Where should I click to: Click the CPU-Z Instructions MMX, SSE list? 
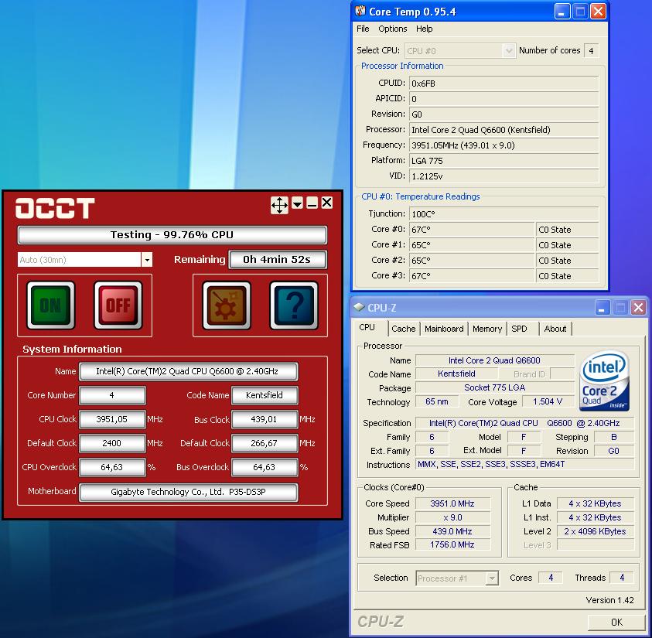[x=524, y=464]
